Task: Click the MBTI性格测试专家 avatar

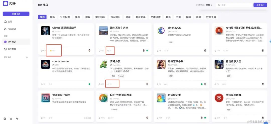Action: (x=103, y=98)
